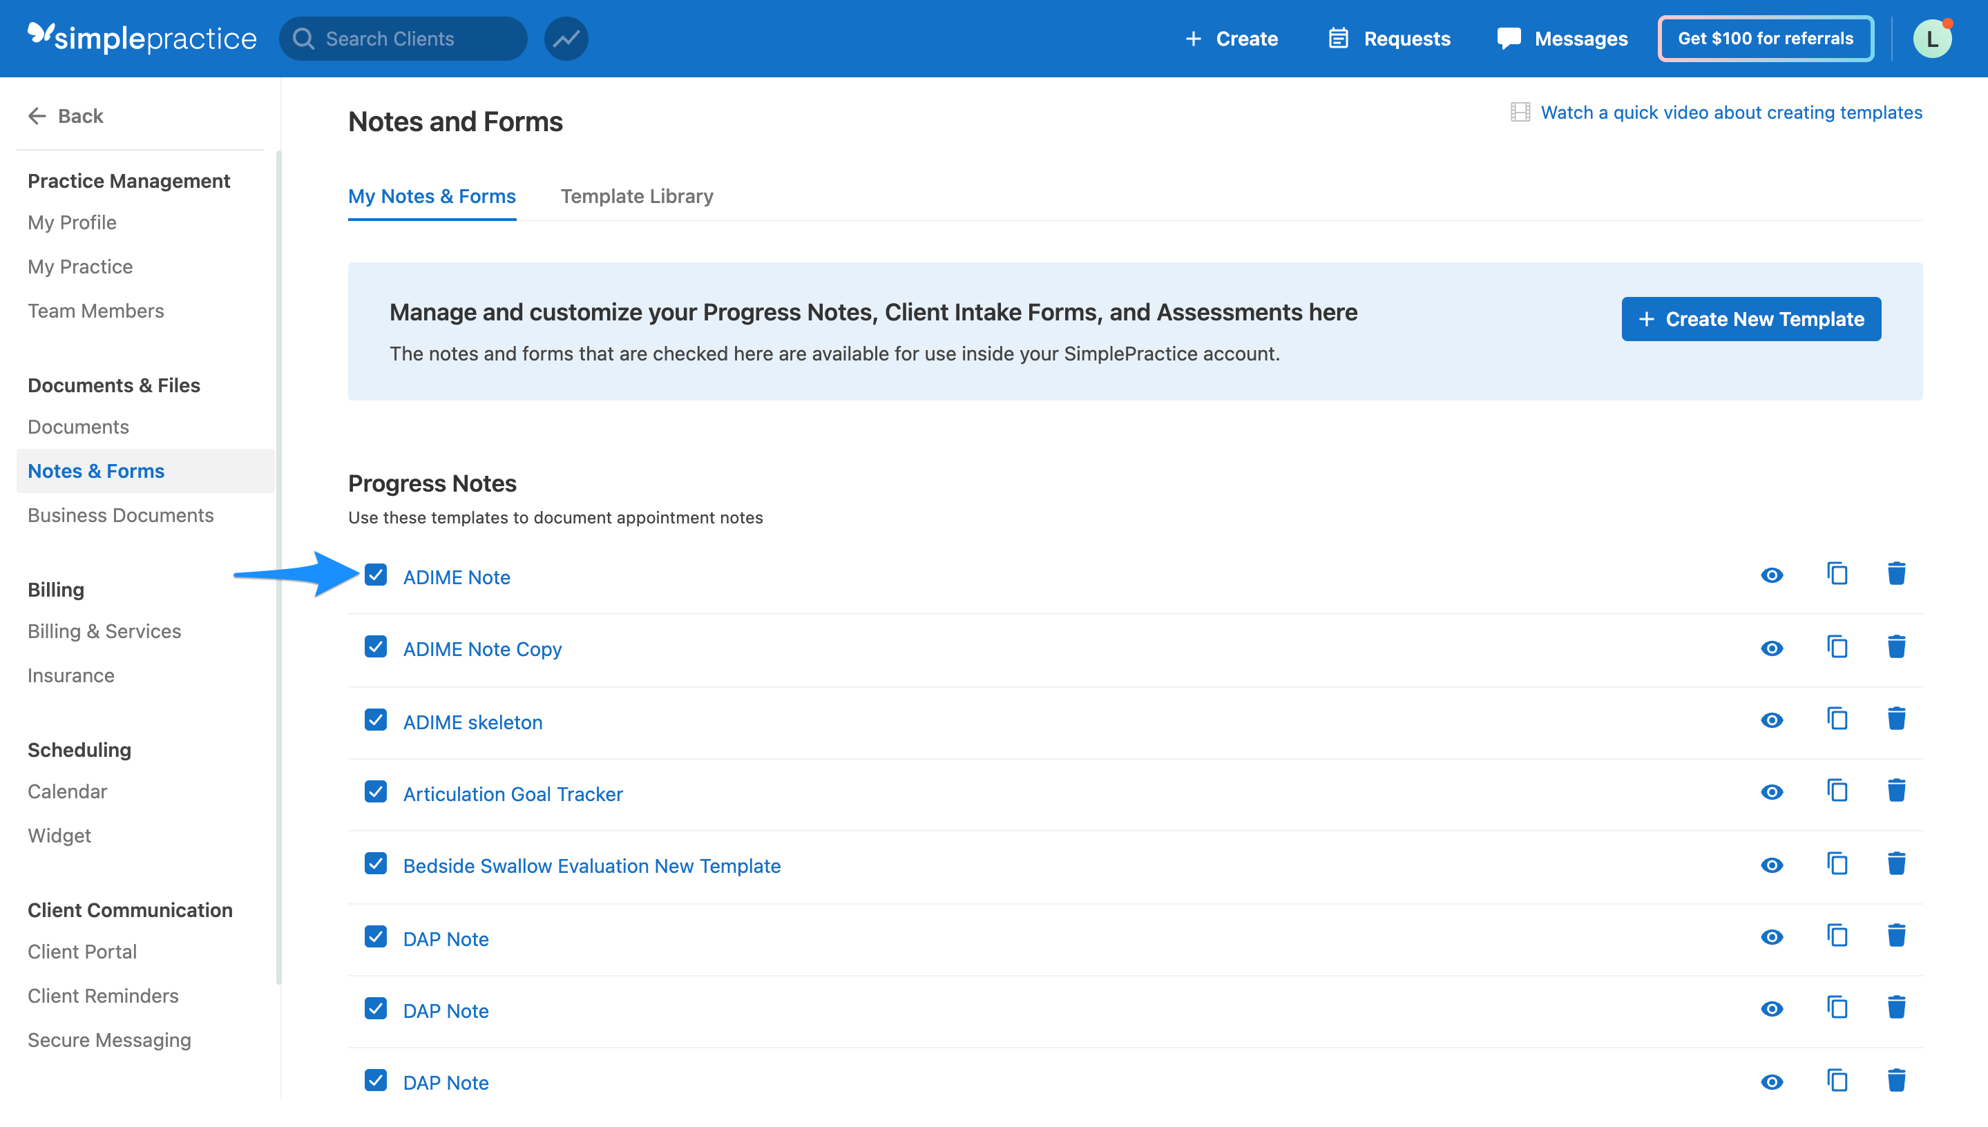Open Insurance settings
This screenshot has height=1127, width=1988.
(71, 675)
